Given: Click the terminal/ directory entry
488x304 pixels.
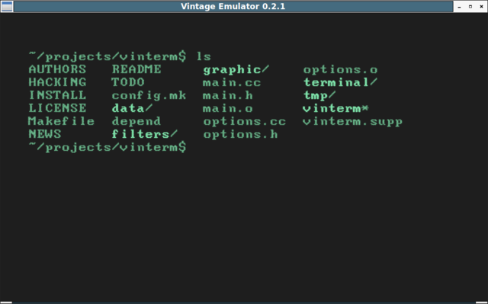Looking at the screenshot, I should (341, 82).
